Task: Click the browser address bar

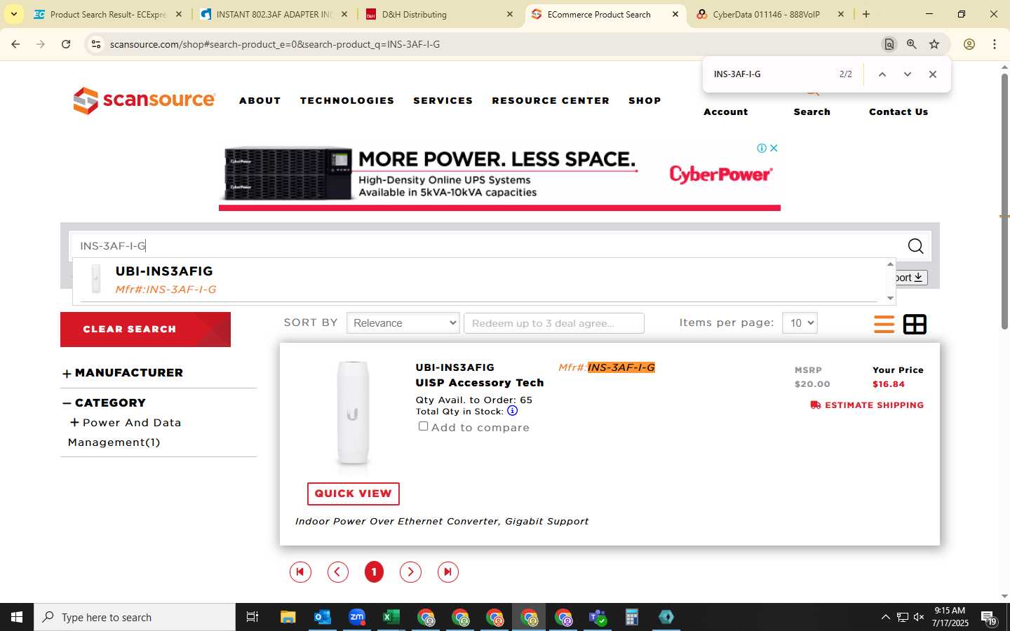Action: click(x=491, y=44)
